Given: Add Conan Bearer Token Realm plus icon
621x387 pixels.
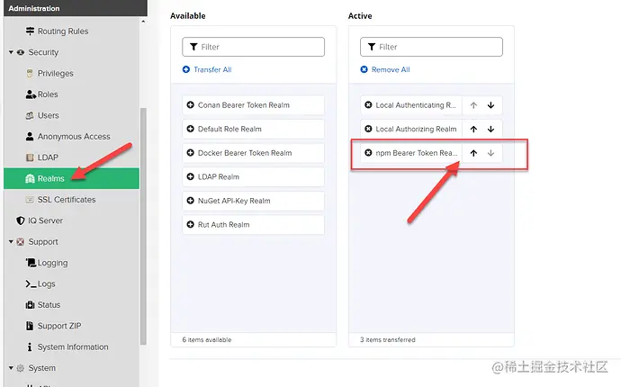Looking at the screenshot, I should (x=190, y=105).
